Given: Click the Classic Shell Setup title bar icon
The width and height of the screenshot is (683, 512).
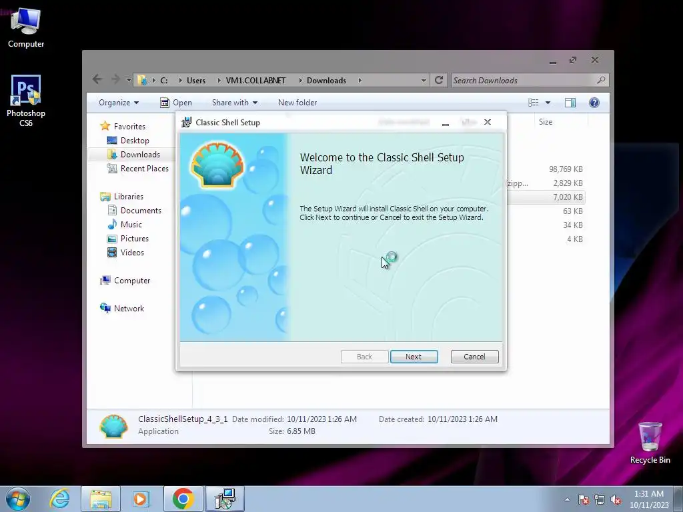Looking at the screenshot, I should [x=187, y=123].
